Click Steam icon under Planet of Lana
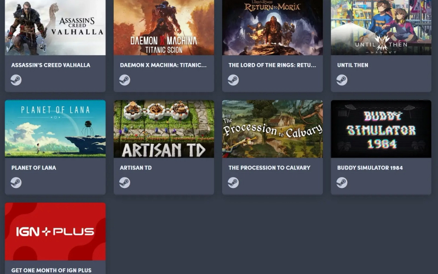Screen dimensions: 438x274 coord(16,182)
